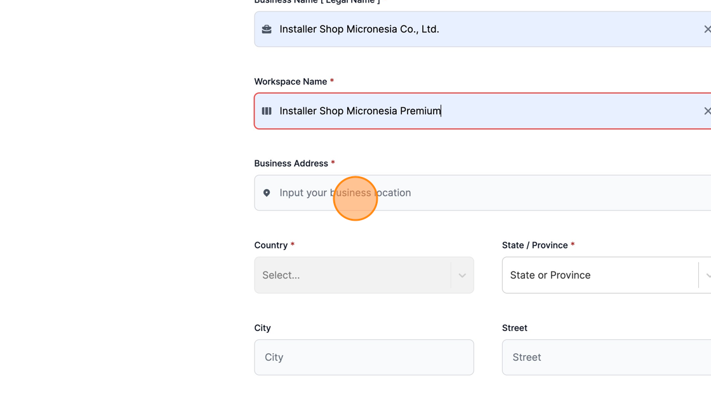
Task: Click the briefcase icon in Business Name field
Action: point(267,29)
